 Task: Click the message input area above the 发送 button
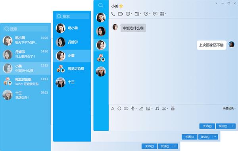point(173,117)
